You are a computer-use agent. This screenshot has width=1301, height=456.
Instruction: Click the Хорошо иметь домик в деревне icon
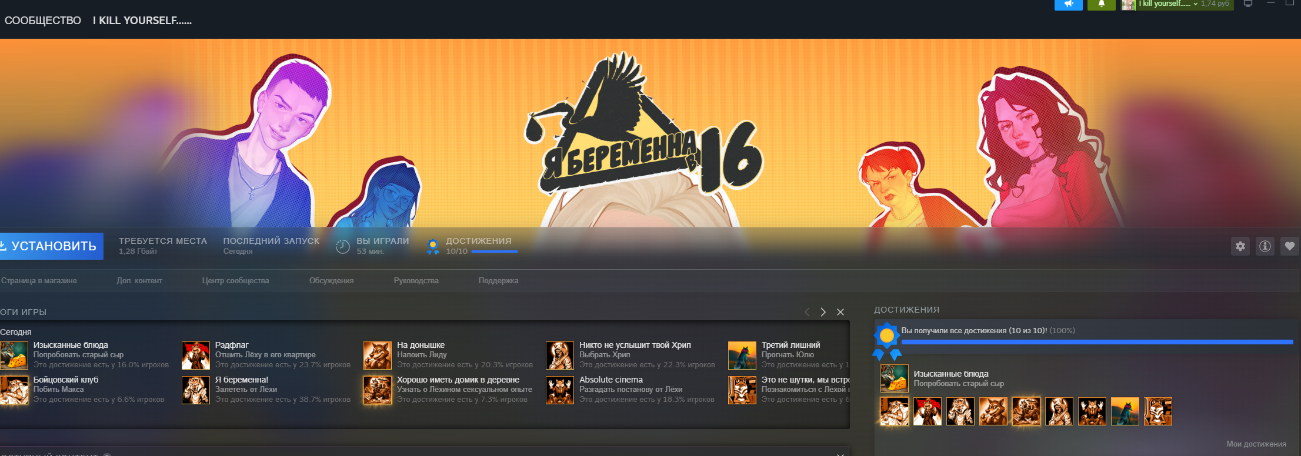pos(378,390)
